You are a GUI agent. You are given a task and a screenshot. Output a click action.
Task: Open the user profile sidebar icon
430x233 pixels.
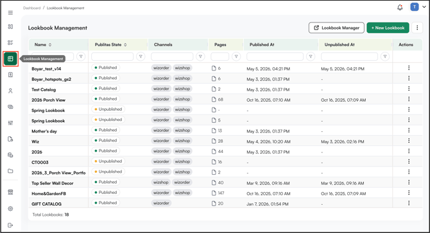pos(10,91)
